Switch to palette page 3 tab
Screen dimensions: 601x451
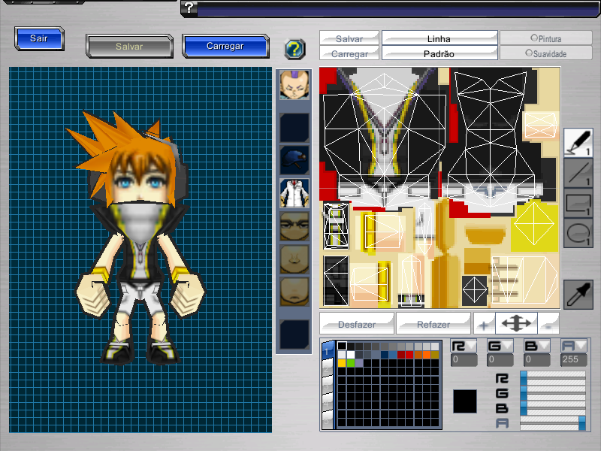(x=327, y=386)
